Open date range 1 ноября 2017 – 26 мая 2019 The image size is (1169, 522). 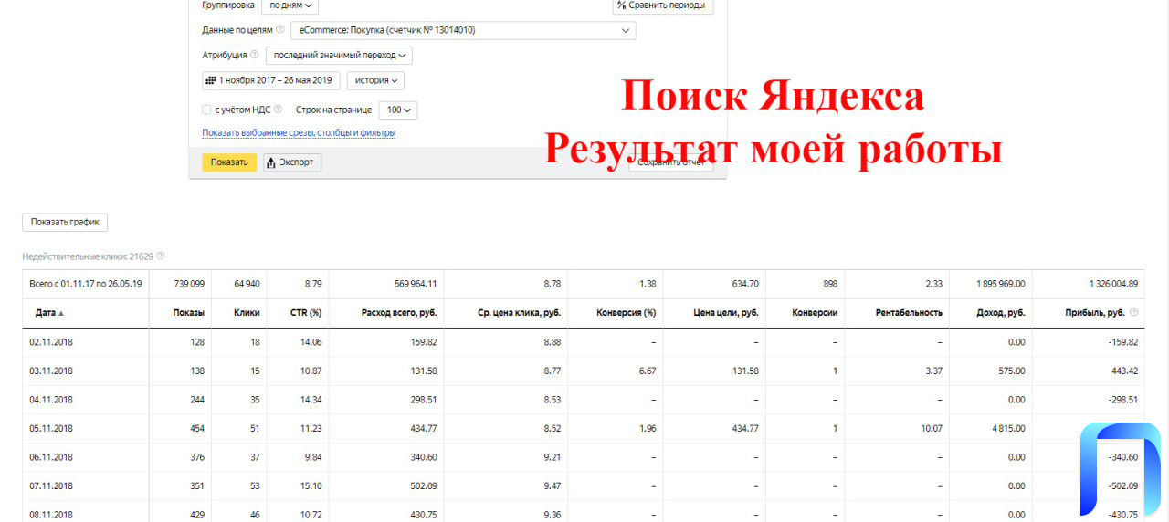[271, 80]
